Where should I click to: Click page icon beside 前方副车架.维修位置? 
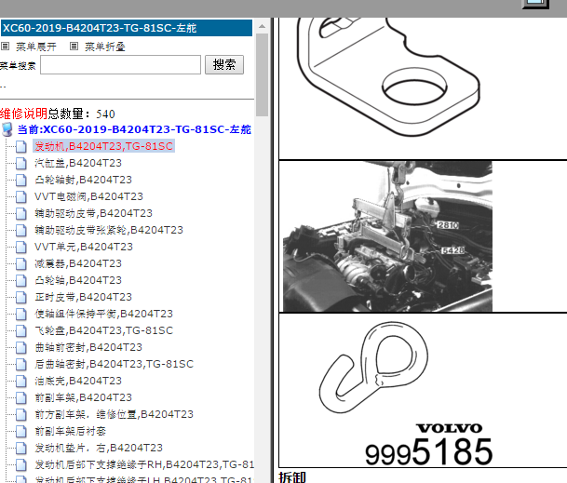[x=21, y=414]
